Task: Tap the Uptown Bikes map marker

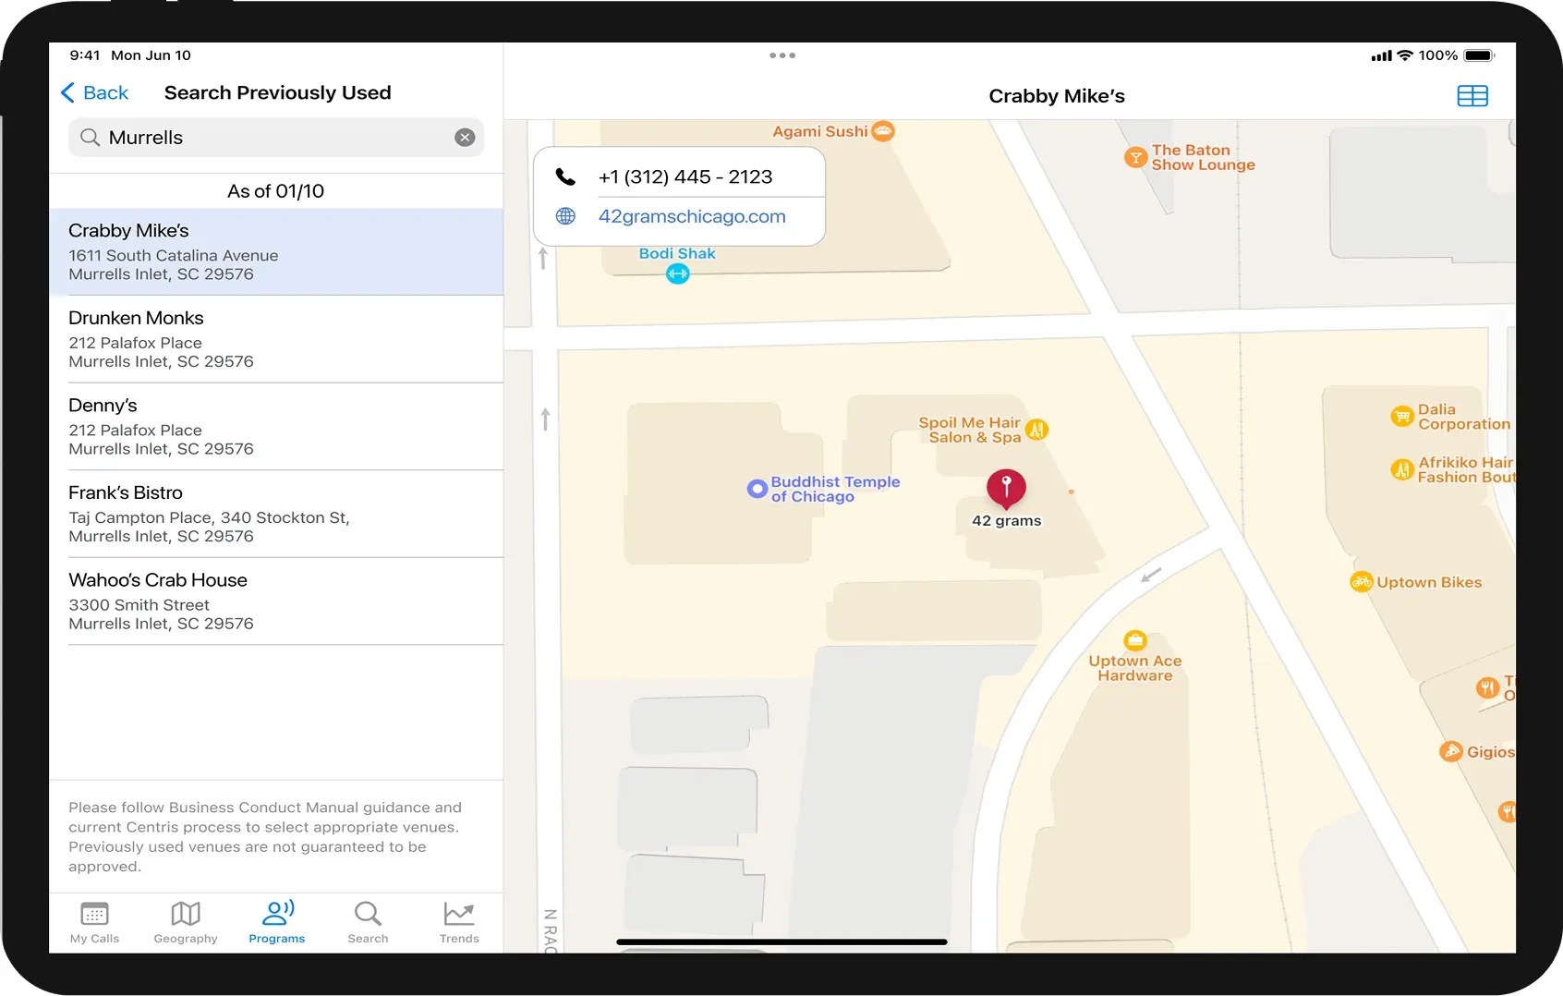Action: pos(1362,582)
